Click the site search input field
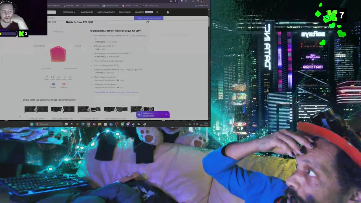The height and width of the screenshot is (203, 361). [52, 12]
